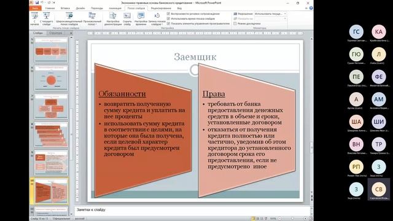Select slide 7 thumbnail
This screenshot has width=393, height=221.
51,106
